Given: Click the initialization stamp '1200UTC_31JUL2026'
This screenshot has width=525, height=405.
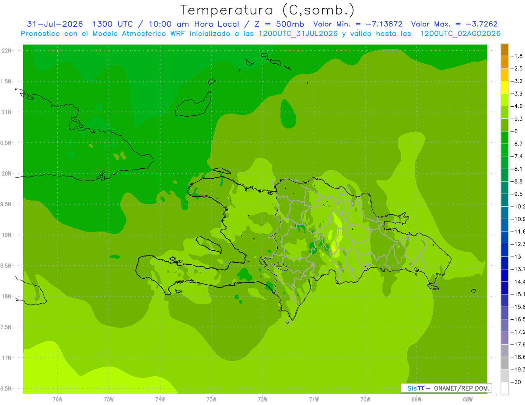Looking at the screenshot, I should (297, 34).
